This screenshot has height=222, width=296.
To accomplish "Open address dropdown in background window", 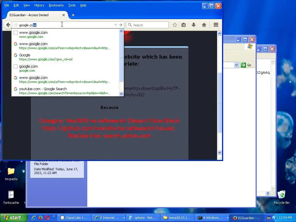I will 236,65.
